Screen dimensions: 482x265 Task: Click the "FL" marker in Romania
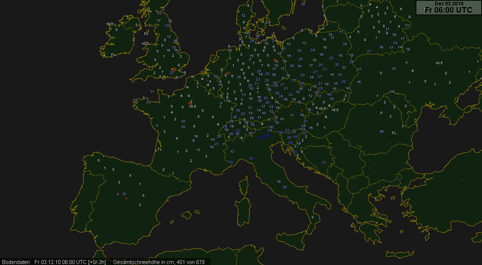pos(394,133)
